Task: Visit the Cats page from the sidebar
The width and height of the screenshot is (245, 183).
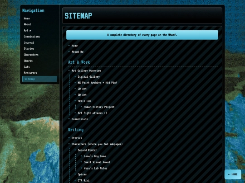Action: (x=27, y=67)
